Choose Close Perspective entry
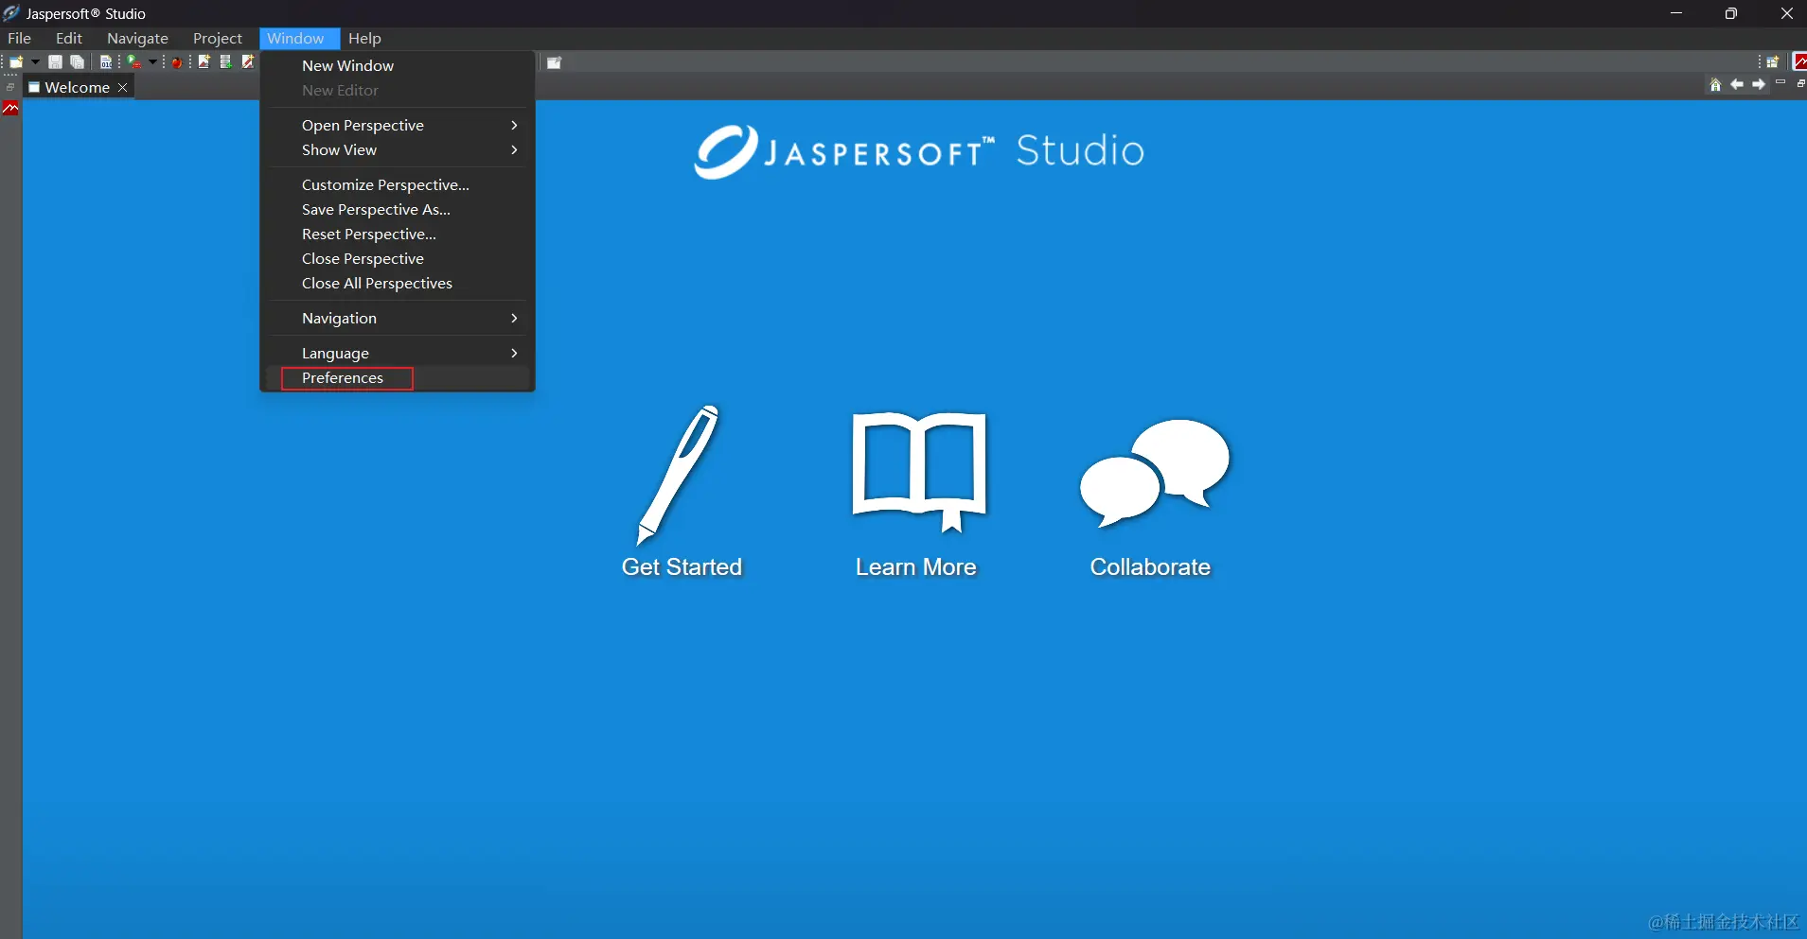This screenshot has width=1807, height=939. coord(397,258)
